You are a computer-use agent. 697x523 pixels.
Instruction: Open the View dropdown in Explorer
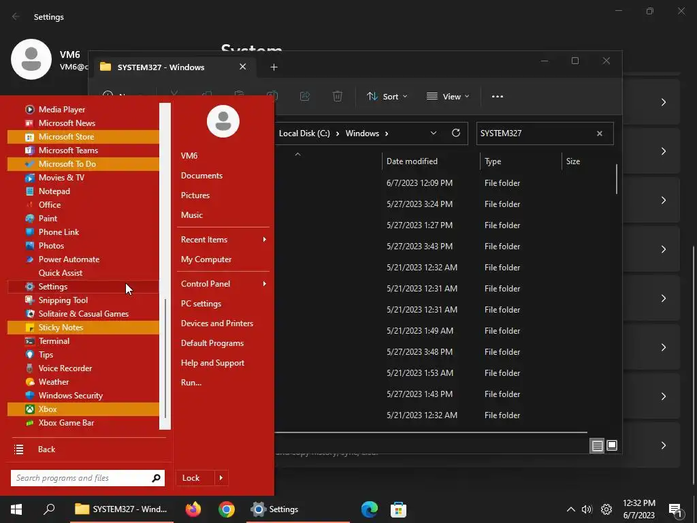pos(448,97)
